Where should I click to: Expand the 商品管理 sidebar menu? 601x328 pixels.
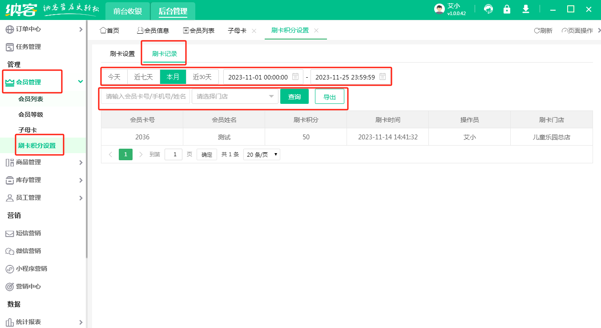click(43, 162)
